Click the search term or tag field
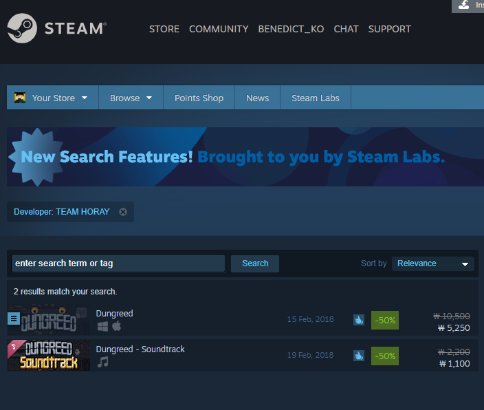The image size is (484, 410). pyautogui.click(x=118, y=263)
